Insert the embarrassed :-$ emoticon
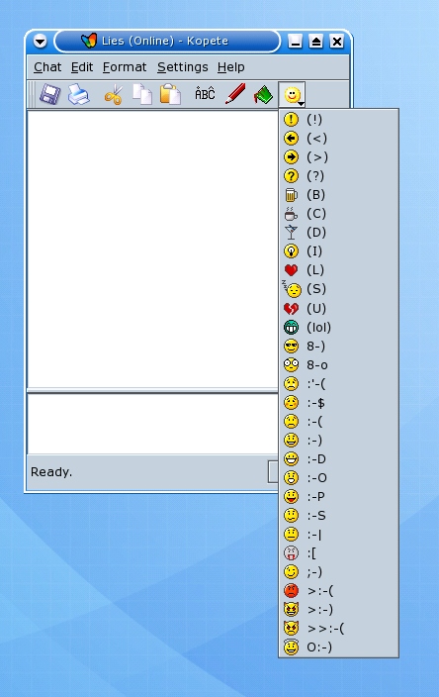Screen dimensions: 439x697 pyautogui.click(x=338, y=403)
